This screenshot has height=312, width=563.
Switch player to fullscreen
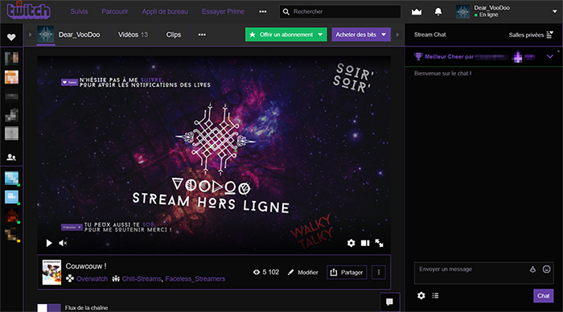(379, 243)
